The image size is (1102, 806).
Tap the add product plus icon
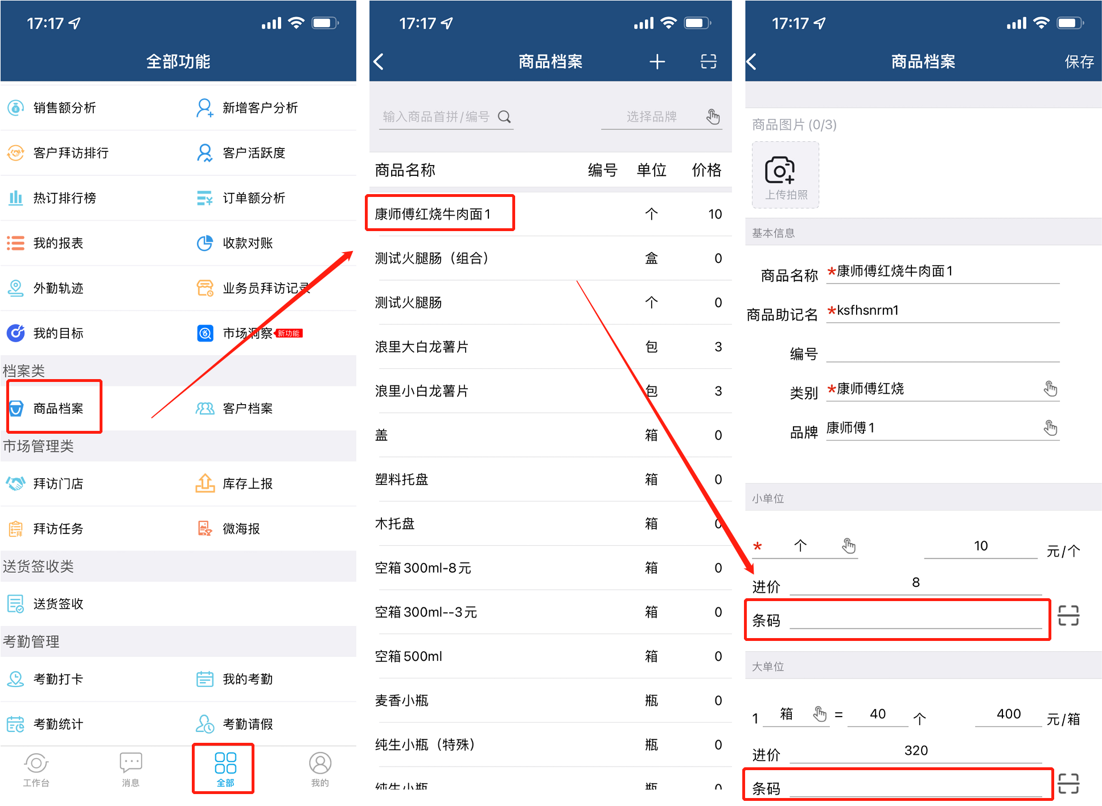tap(657, 61)
